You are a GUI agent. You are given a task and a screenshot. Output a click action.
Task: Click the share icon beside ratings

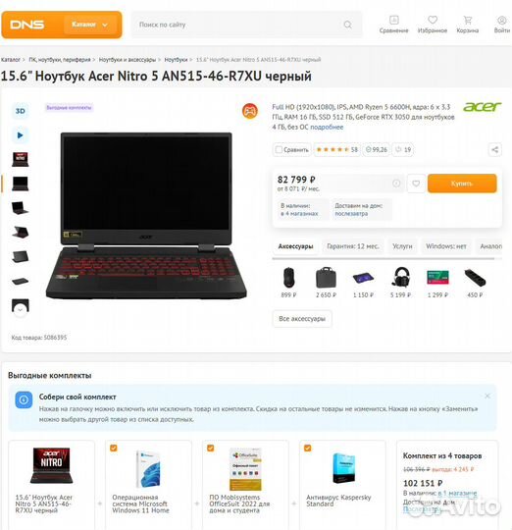[x=494, y=149]
